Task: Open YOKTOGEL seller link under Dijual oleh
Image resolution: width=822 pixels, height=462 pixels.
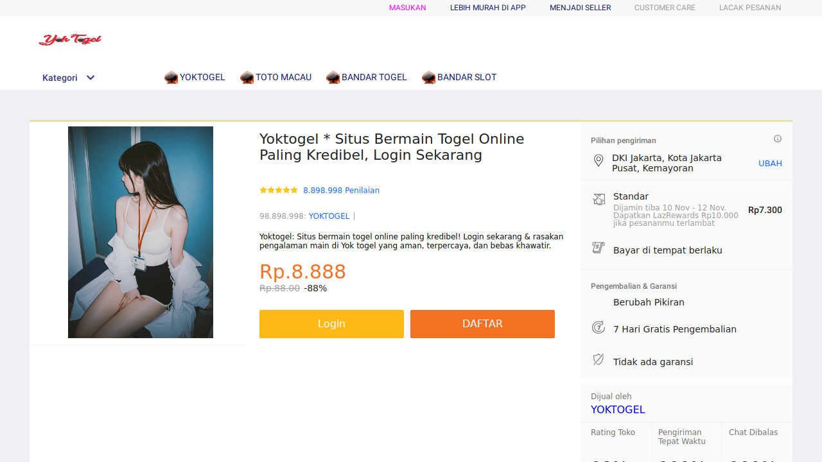Action: (618, 410)
